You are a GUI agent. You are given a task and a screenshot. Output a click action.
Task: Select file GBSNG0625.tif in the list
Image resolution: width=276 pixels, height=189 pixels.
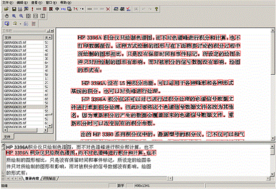pos(15,83)
